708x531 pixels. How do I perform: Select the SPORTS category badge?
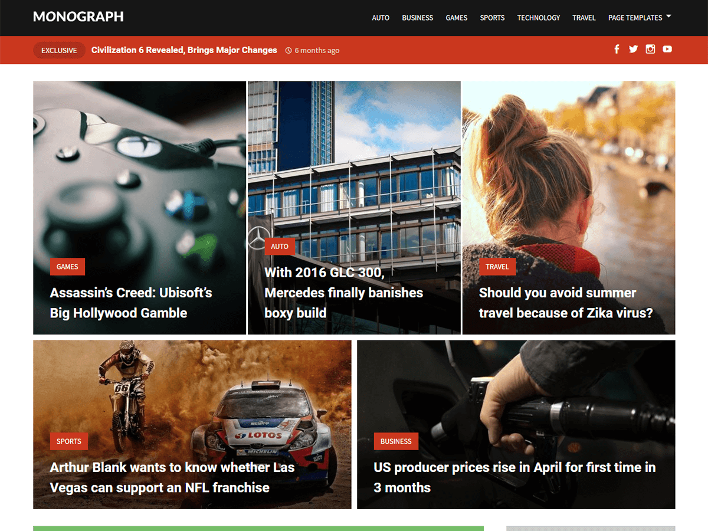click(69, 441)
